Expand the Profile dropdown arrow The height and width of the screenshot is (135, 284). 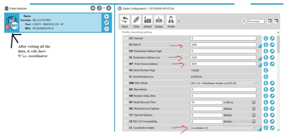[x=179, y=21]
